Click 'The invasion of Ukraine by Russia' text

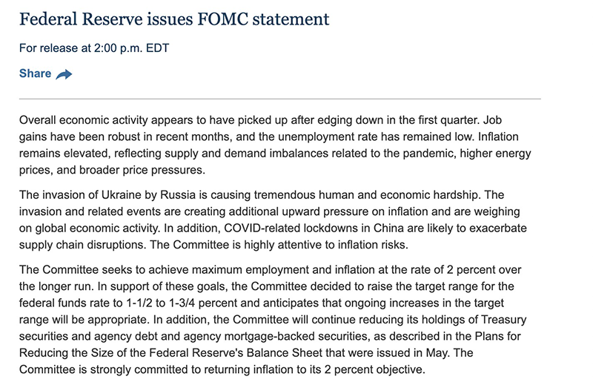[x=107, y=195]
